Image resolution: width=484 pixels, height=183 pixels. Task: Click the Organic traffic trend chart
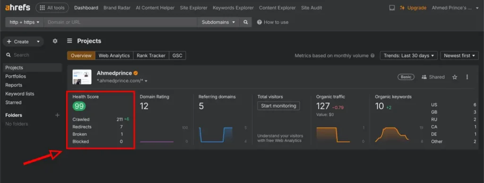coord(333,135)
